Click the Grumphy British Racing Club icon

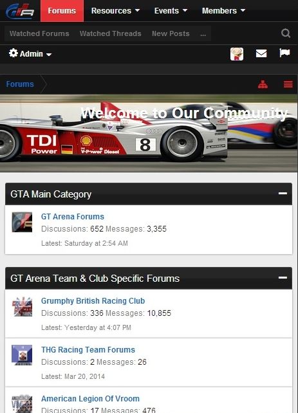click(22, 306)
